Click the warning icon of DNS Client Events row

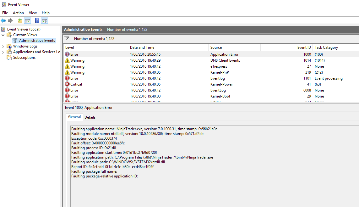point(67,60)
